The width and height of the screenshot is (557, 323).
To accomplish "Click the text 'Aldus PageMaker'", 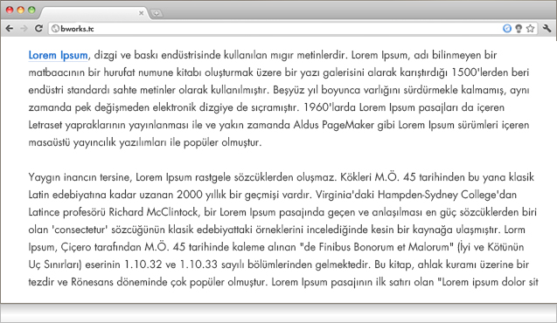I will pos(334,125).
